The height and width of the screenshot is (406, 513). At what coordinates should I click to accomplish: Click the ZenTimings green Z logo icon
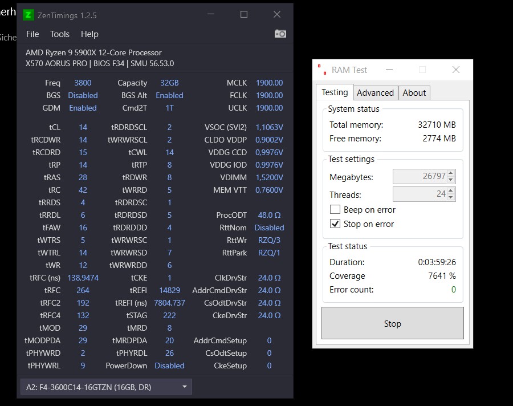(28, 15)
